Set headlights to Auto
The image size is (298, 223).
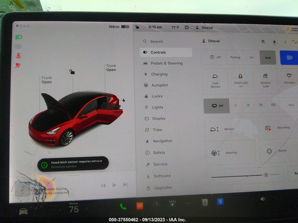pyautogui.click(x=268, y=58)
